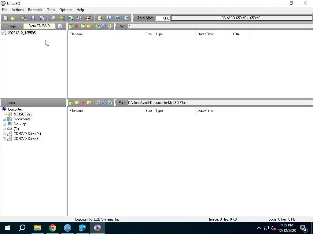Click the gear Properties icon in local toolbar

point(104,103)
